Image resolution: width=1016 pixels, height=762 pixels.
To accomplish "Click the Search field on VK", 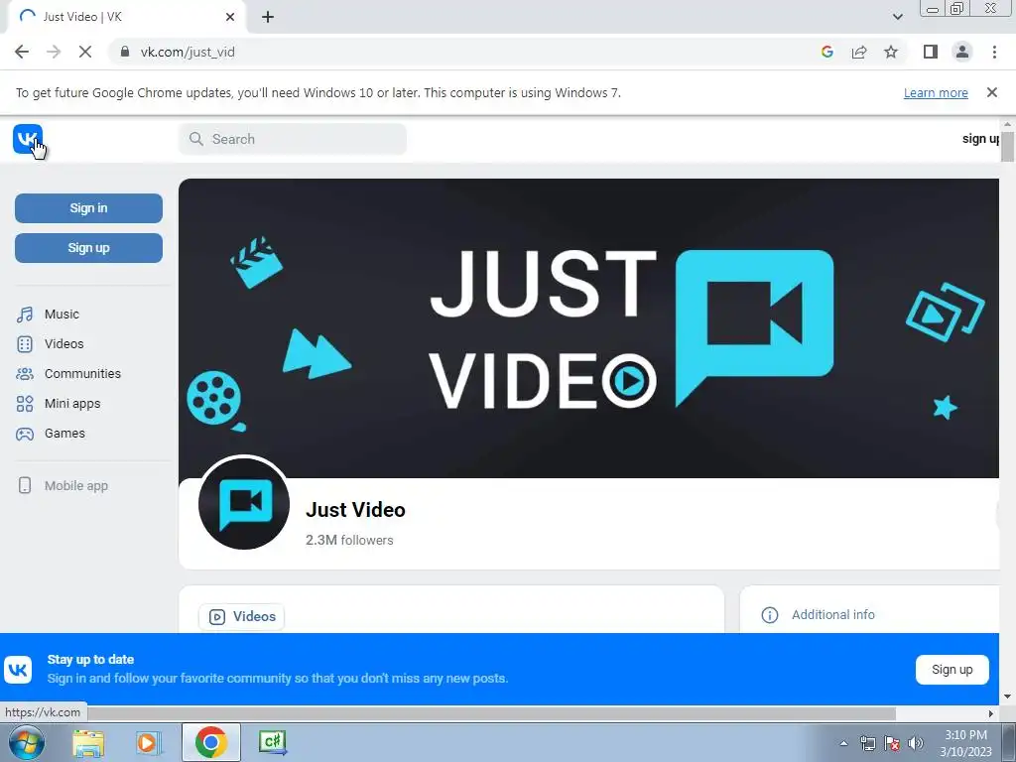I will 293,139.
